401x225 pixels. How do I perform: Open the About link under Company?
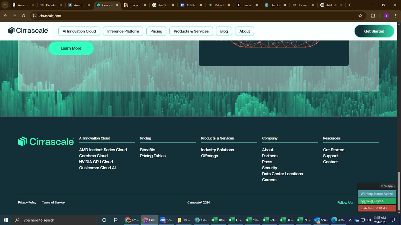tap(268, 150)
